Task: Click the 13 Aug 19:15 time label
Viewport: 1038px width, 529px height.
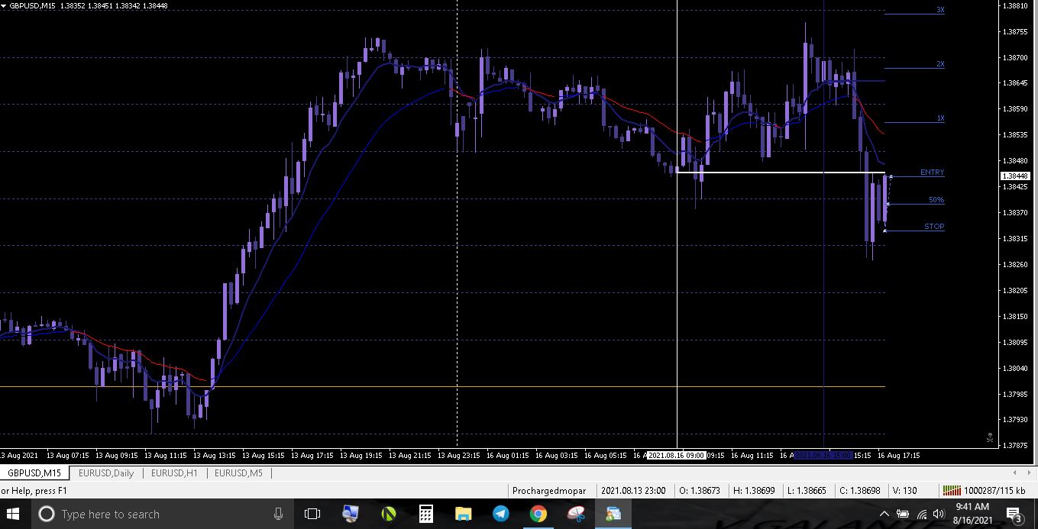Action: 363,455
